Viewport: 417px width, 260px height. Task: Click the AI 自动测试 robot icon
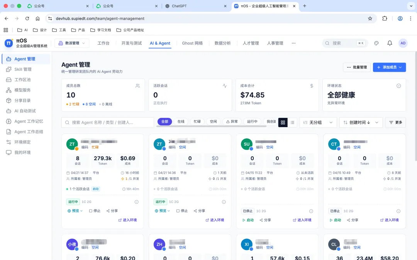(x=9, y=111)
